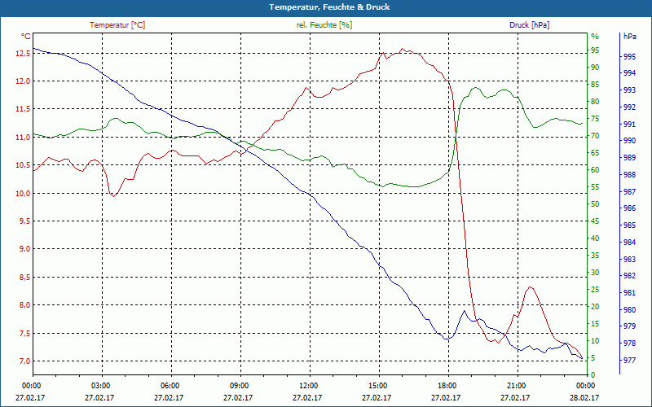Click the 25 tick on the humidity axis
The height and width of the screenshot is (407, 652).
click(x=595, y=290)
